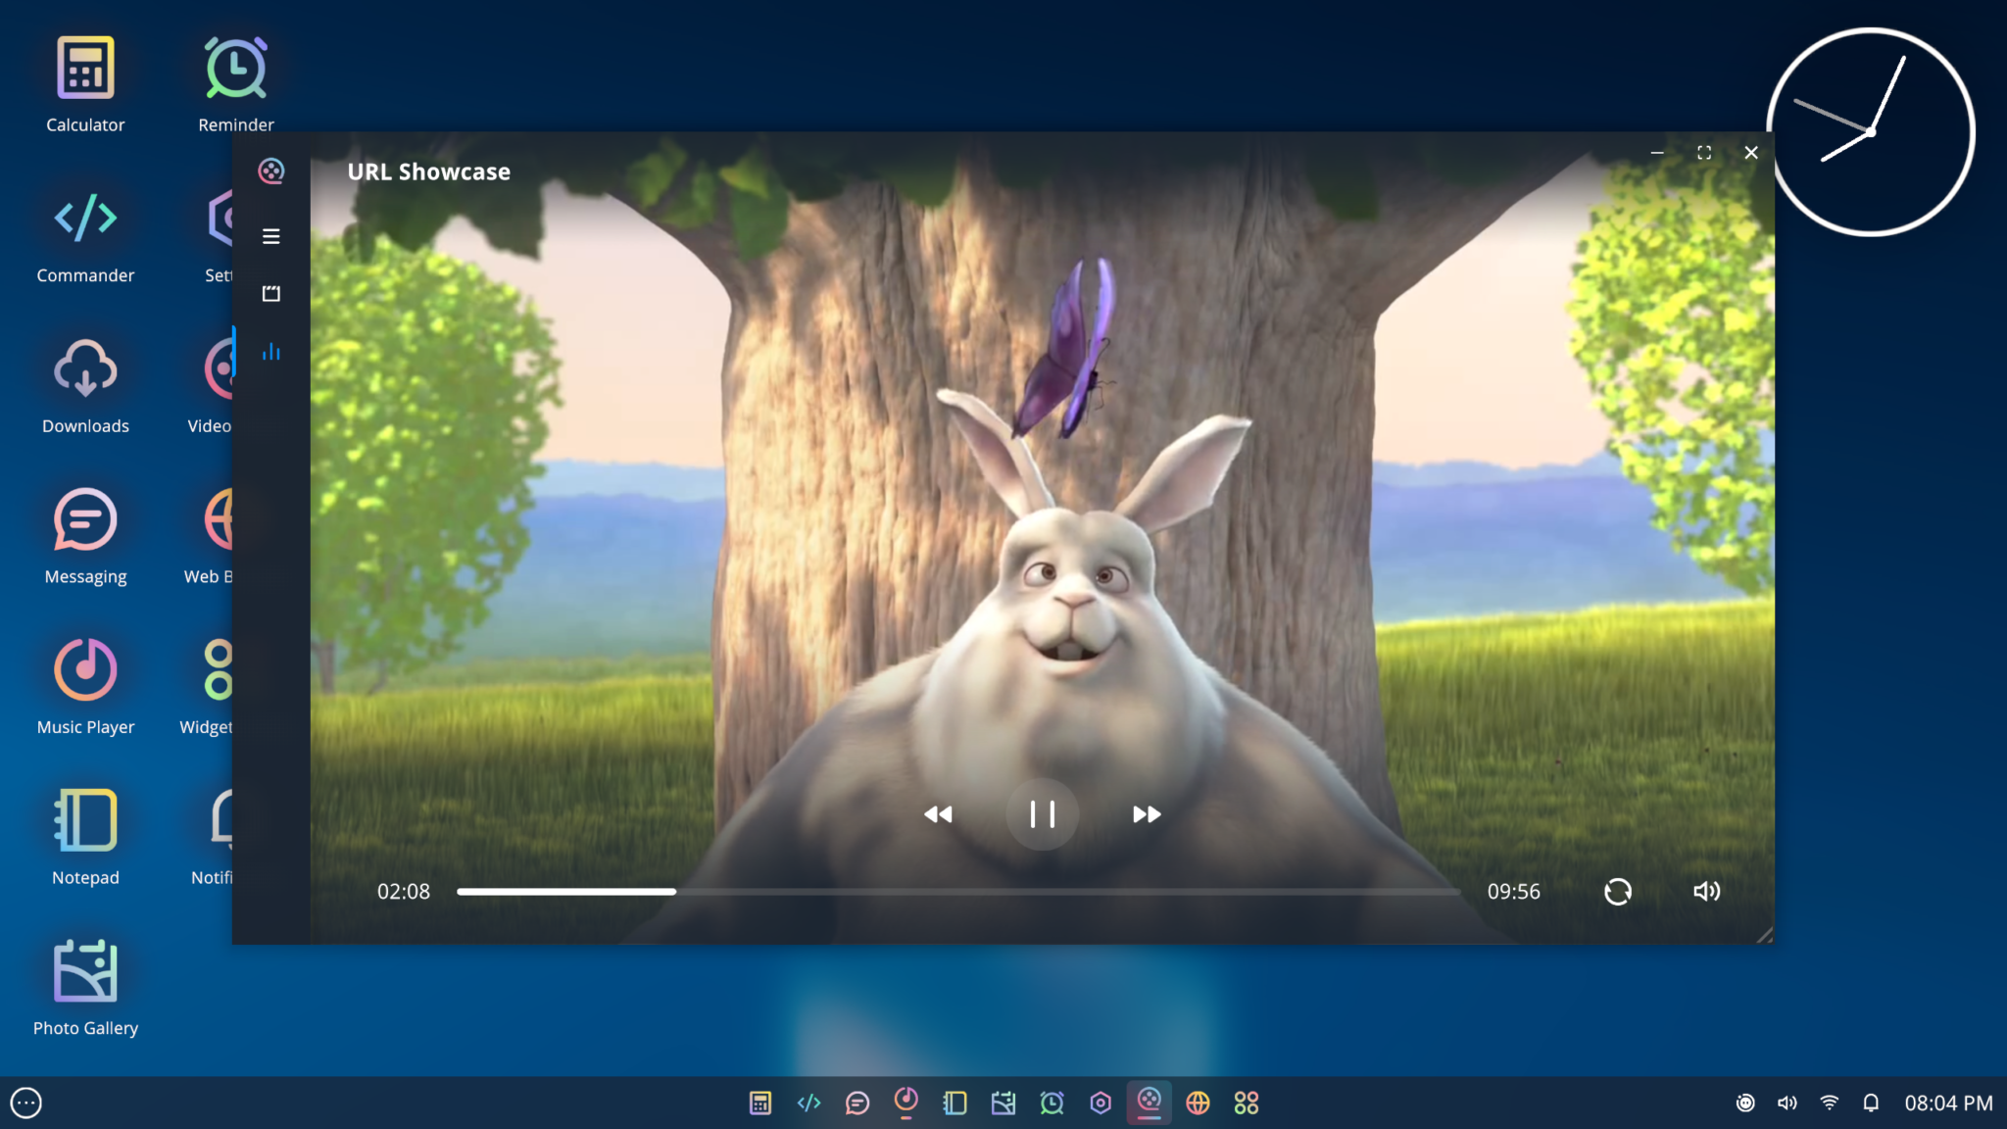2007x1129 pixels.
Task: Enable repeat mode in the video player
Action: pyautogui.click(x=1618, y=891)
